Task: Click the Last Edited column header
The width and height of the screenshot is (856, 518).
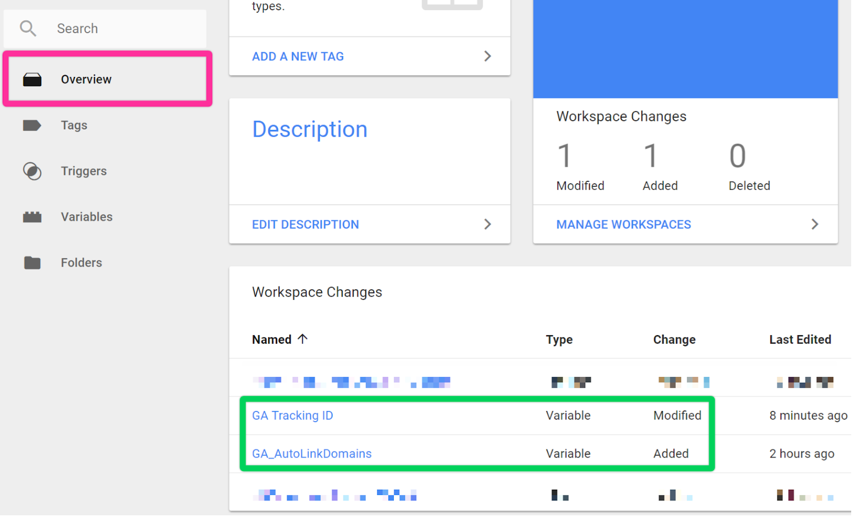Action: (800, 339)
